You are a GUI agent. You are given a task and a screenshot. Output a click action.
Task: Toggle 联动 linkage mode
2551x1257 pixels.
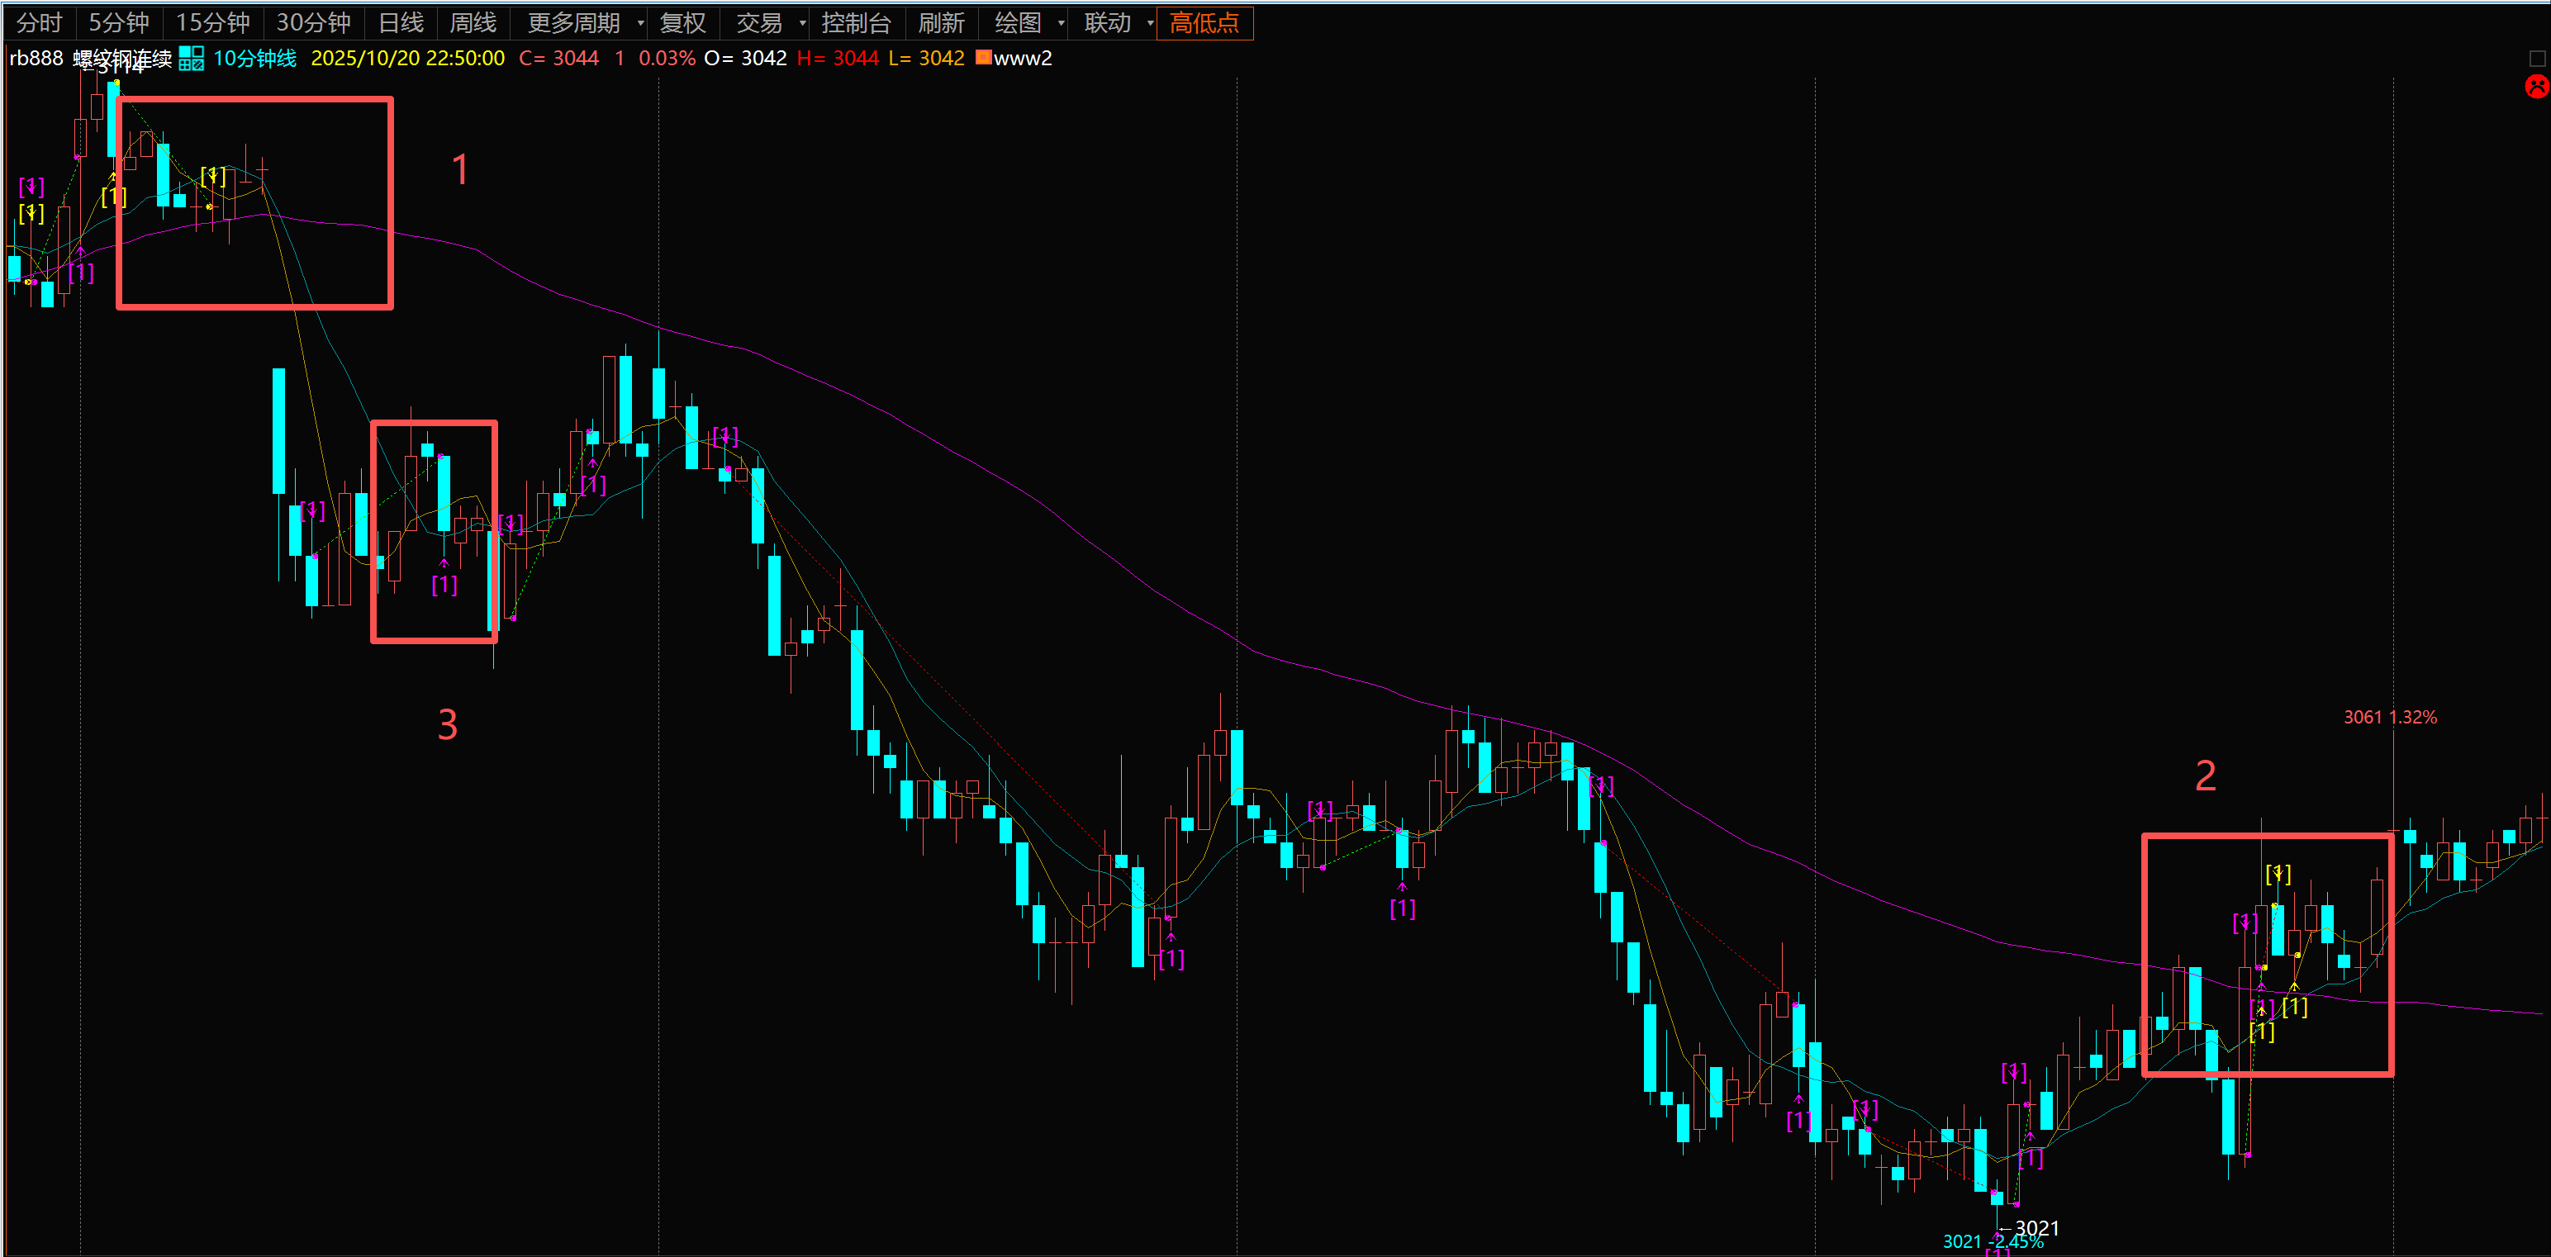[1107, 23]
